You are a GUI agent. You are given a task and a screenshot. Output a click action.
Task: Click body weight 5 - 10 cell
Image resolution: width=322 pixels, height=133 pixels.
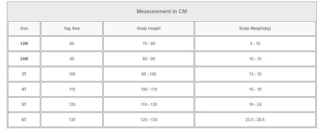pyautogui.click(x=255, y=44)
